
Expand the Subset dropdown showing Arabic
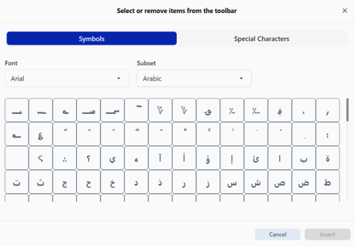pos(194,78)
